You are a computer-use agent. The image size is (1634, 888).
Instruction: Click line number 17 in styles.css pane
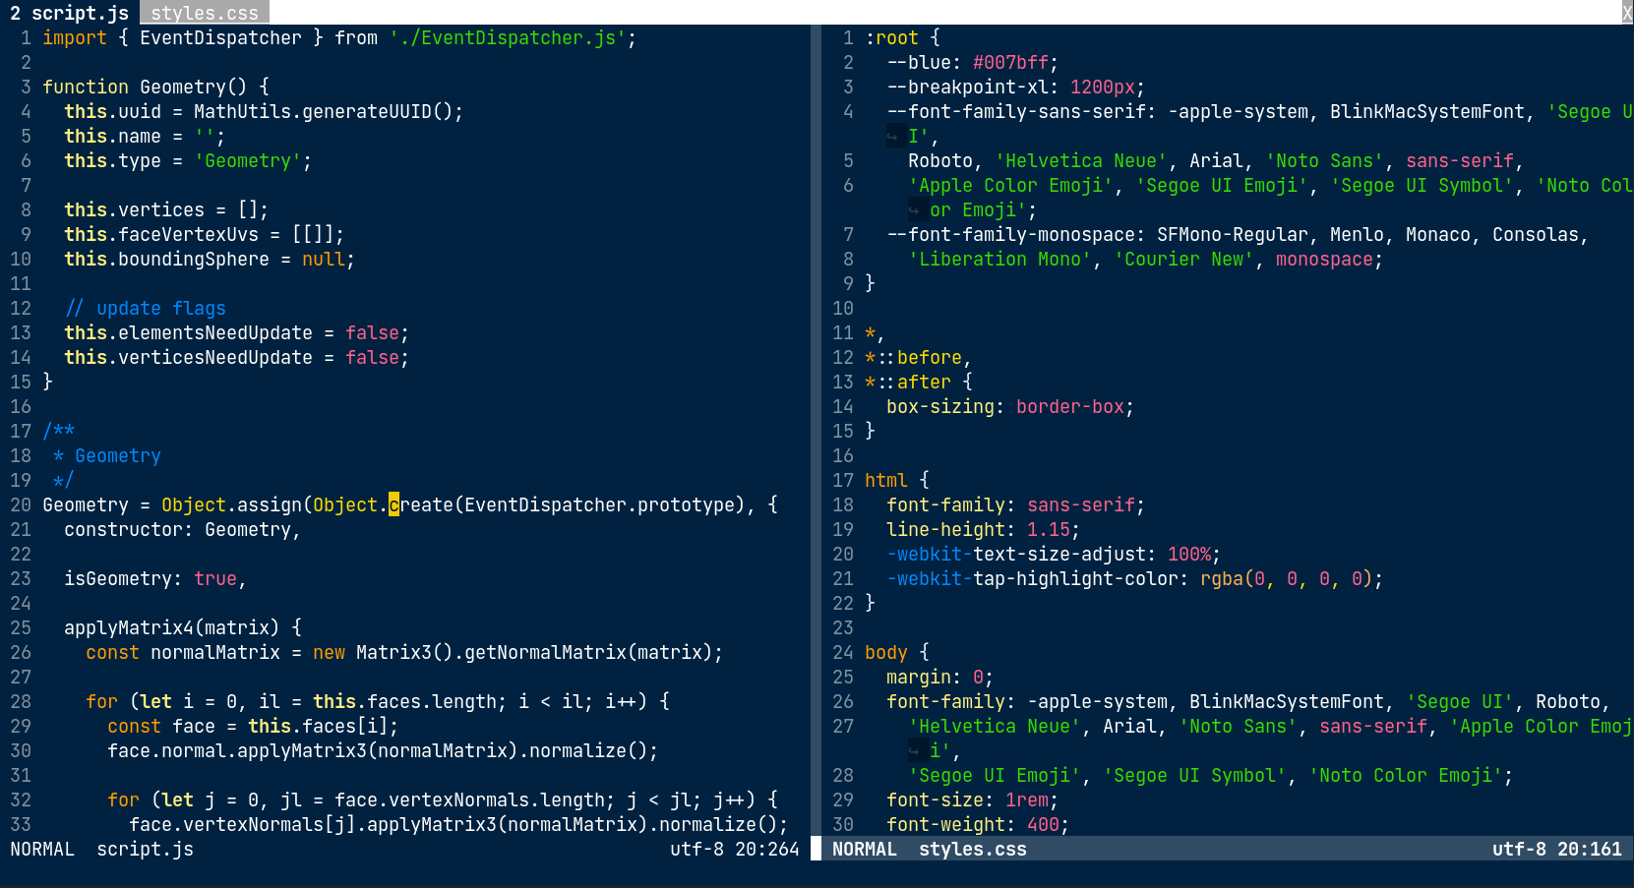coord(843,480)
